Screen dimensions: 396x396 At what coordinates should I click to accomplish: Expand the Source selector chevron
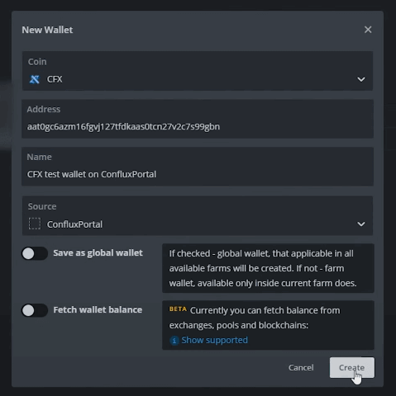tap(361, 224)
